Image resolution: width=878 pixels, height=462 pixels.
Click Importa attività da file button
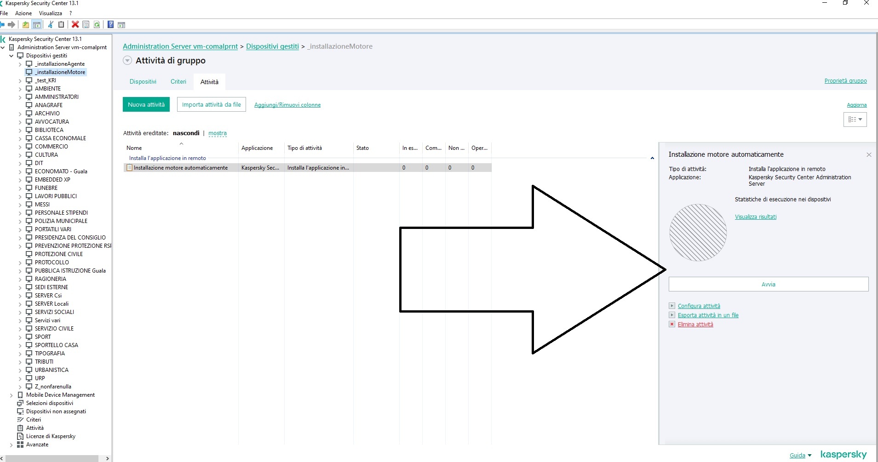212,104
